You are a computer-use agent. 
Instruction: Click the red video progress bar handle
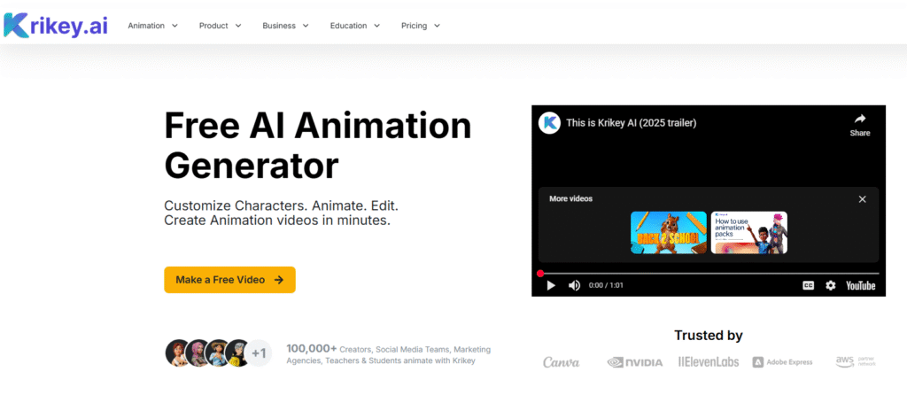tap(540, 274)
